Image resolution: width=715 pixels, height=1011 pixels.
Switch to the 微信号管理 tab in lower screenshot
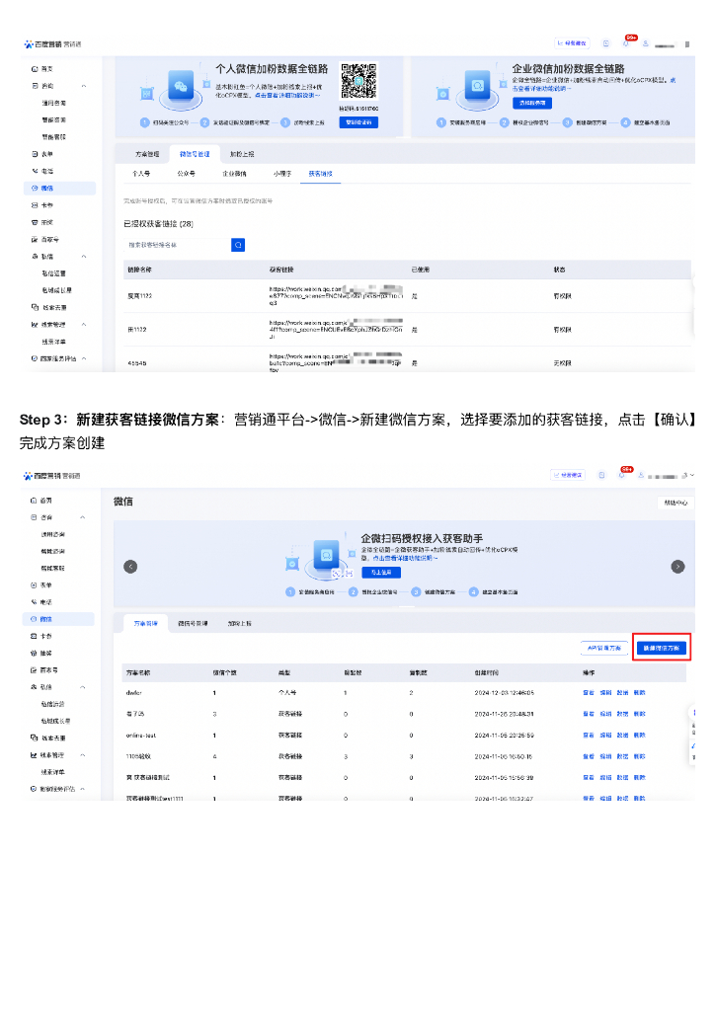point(193,624)
